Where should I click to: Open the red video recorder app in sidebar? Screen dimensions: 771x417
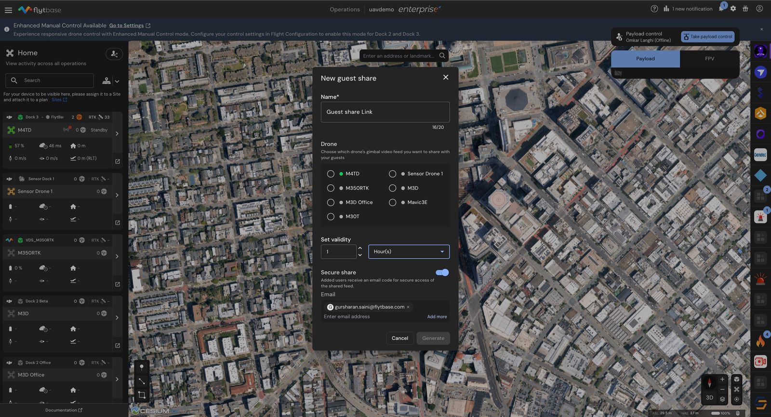tap(760, 362)
